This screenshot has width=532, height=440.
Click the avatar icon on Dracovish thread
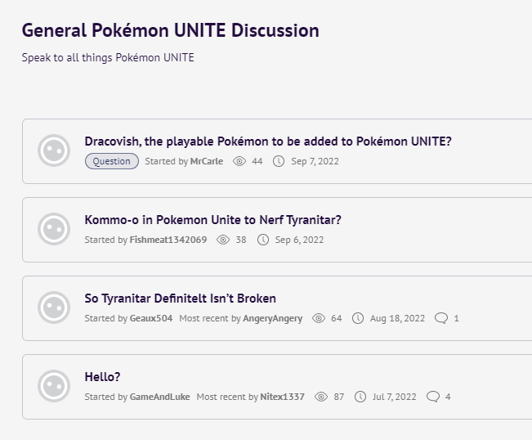54,150
